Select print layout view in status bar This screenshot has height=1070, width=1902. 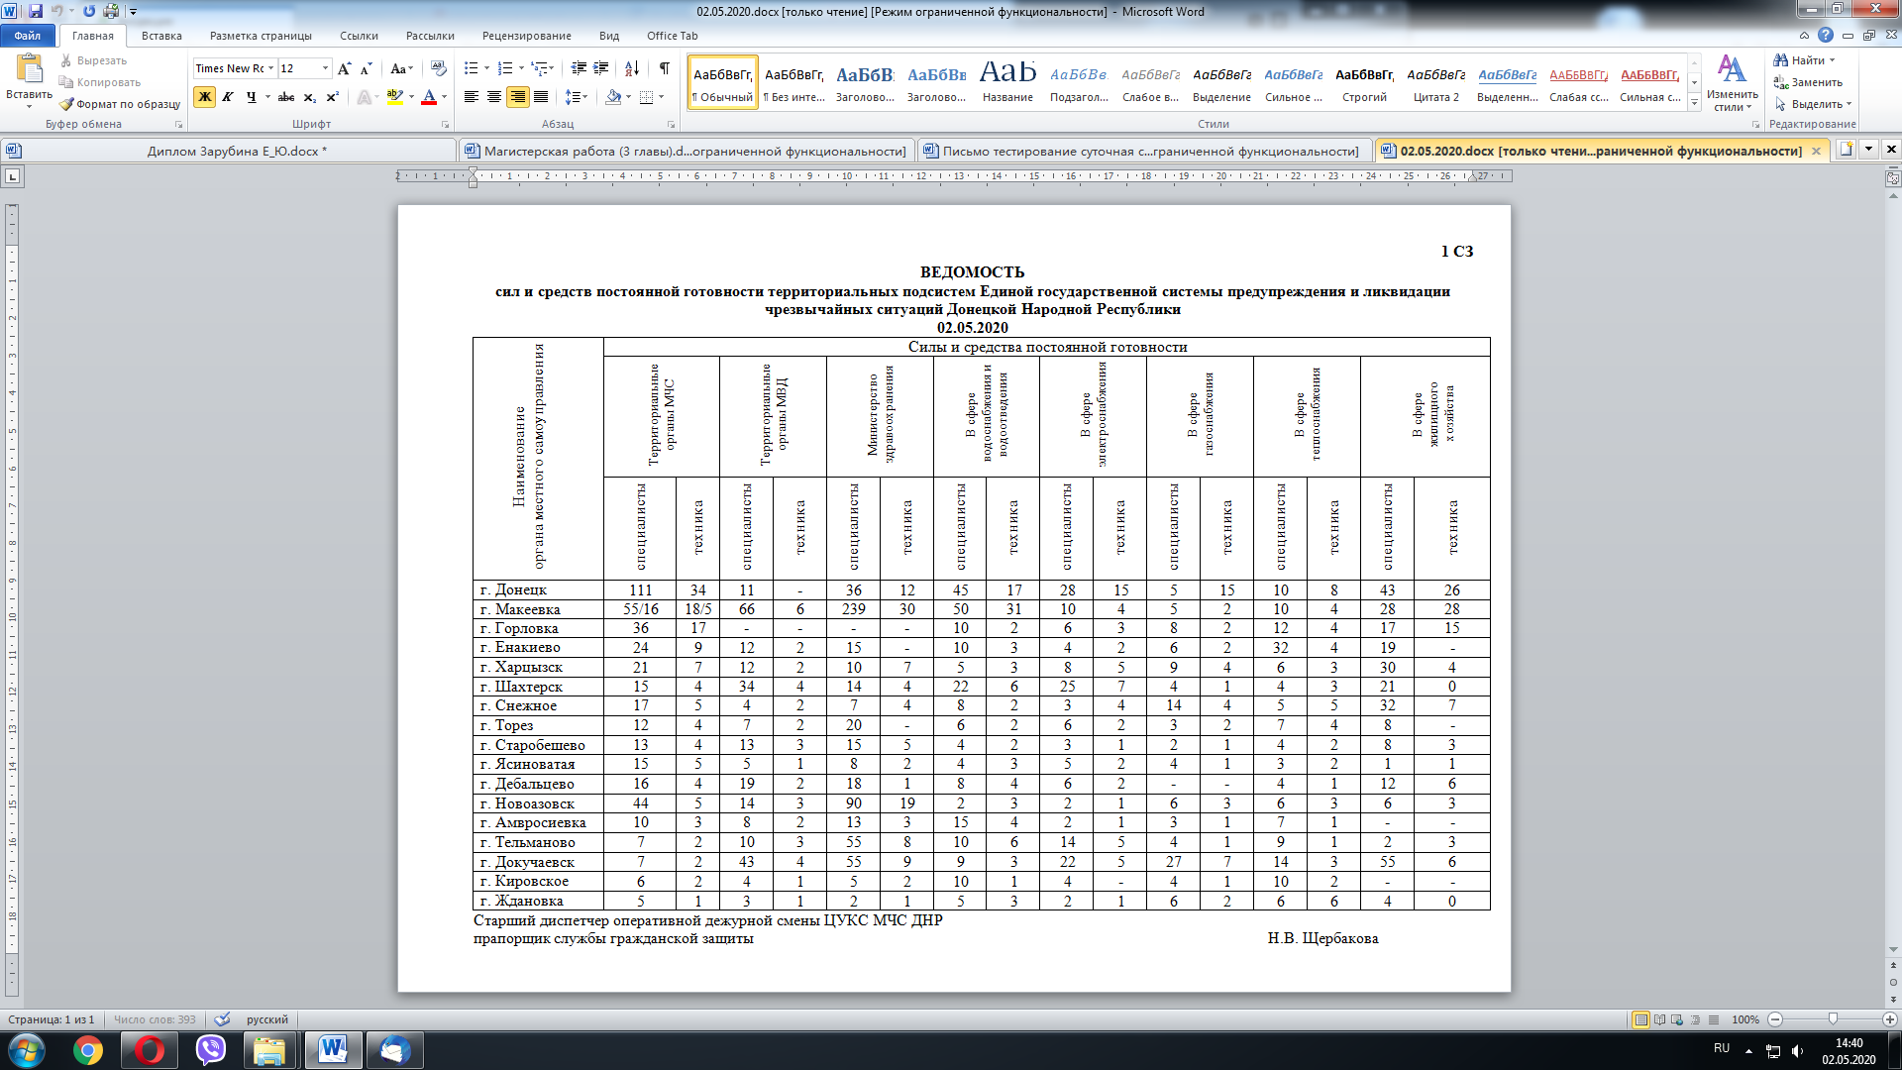click(x=1641, y=1019)
